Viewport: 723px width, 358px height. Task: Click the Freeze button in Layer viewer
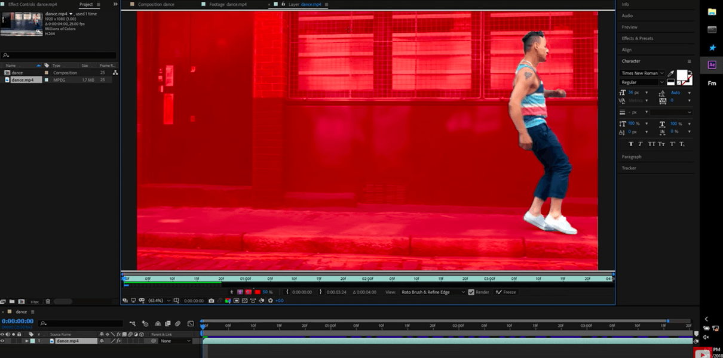(x=507, y=292)
